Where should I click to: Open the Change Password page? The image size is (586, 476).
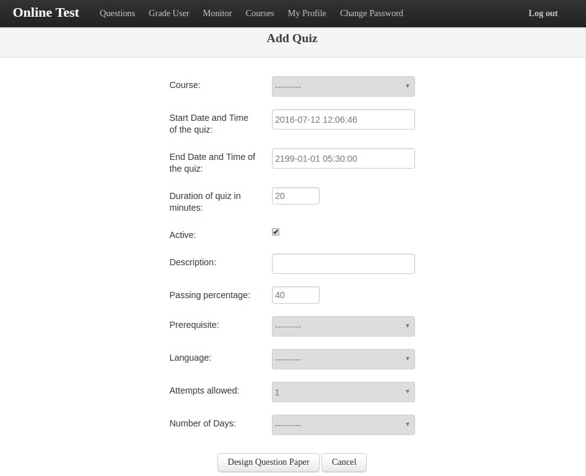click(x=372, y=14)
